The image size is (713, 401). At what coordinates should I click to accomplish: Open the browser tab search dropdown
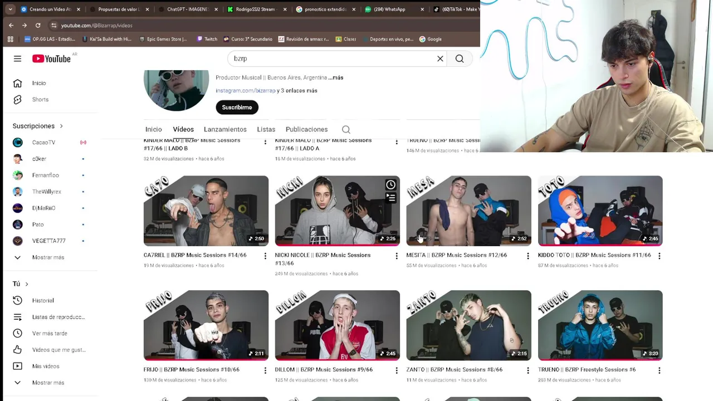10,9
